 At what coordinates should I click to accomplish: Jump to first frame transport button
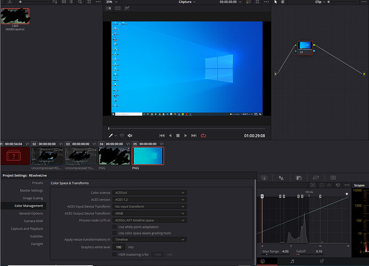click(x=162, y=135)
